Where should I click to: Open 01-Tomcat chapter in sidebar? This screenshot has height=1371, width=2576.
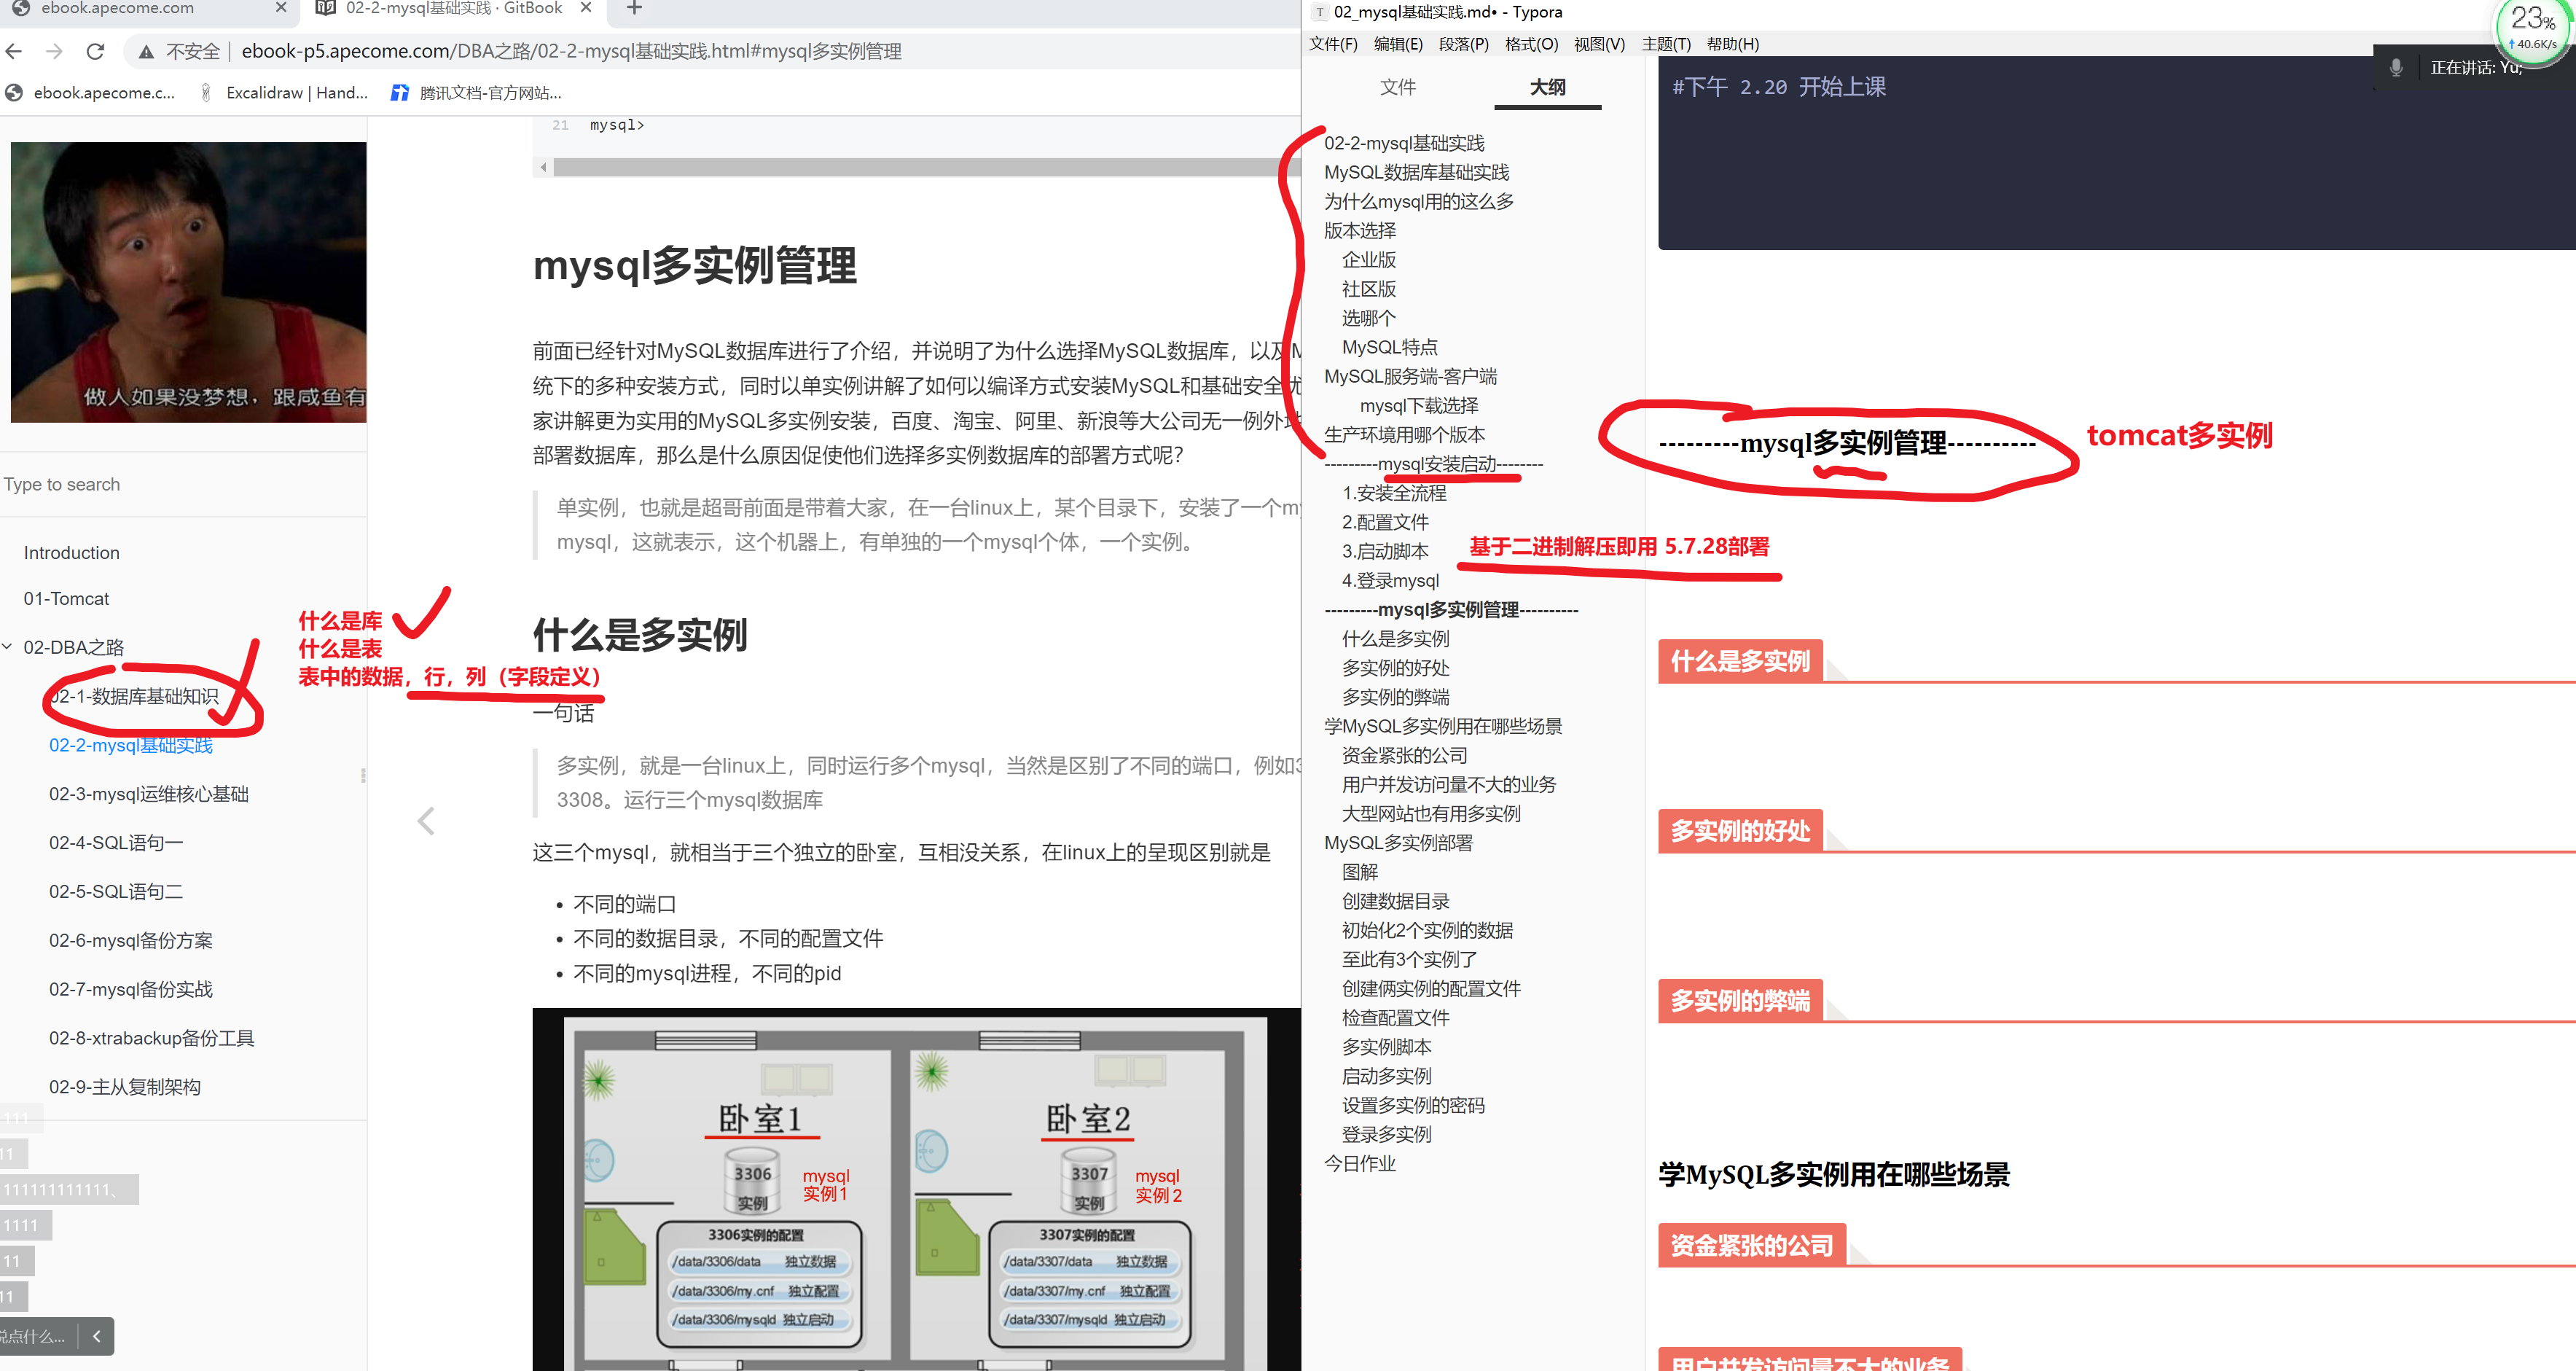coord(67,599)
